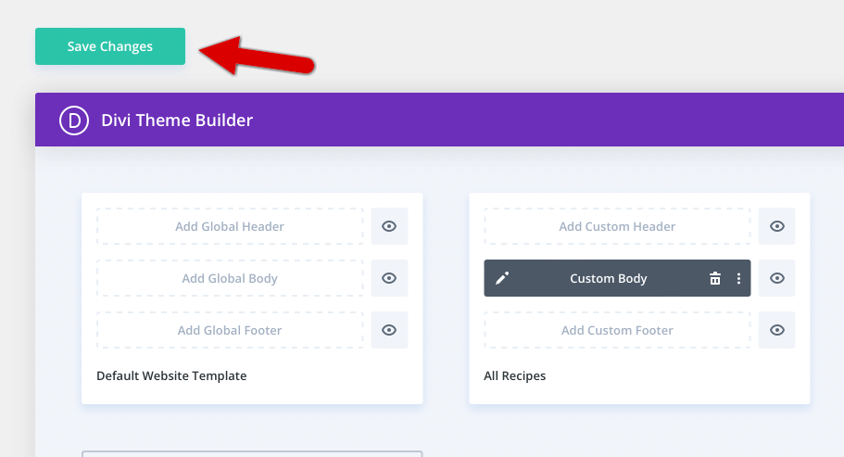The image size is (844, 457).
Task: Click the All Recipes template title
Action: 514,375
